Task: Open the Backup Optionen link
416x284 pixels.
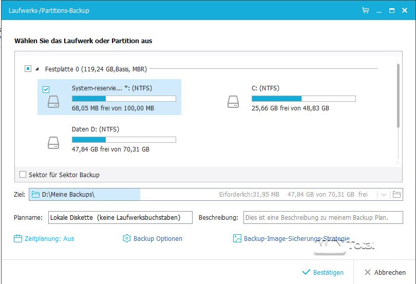Action: pyautogui.click(x=158, y=238)
